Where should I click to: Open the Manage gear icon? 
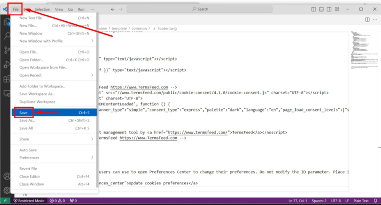7,190
